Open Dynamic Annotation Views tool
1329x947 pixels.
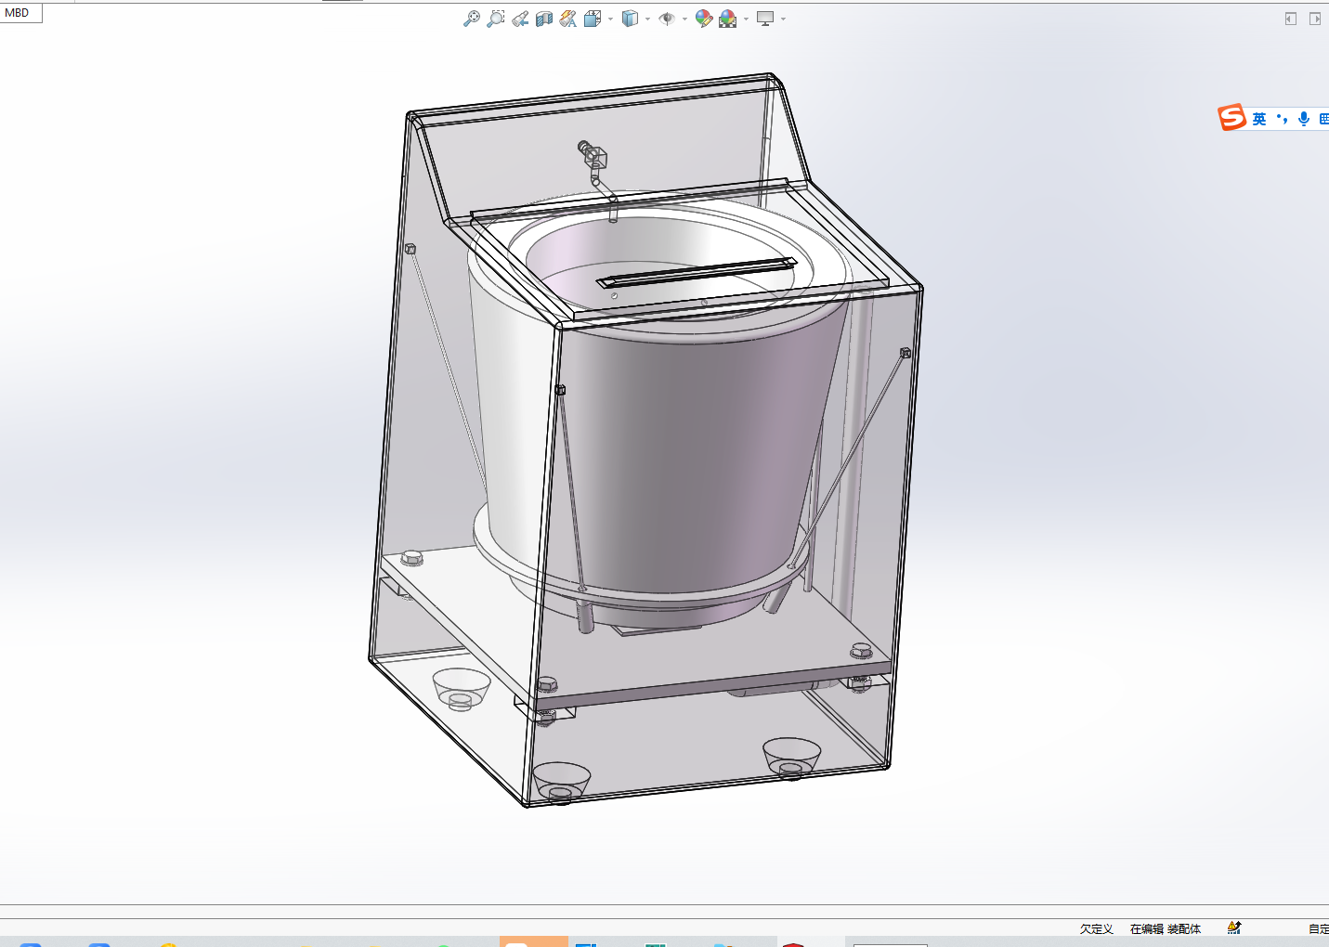coord(568,19)
